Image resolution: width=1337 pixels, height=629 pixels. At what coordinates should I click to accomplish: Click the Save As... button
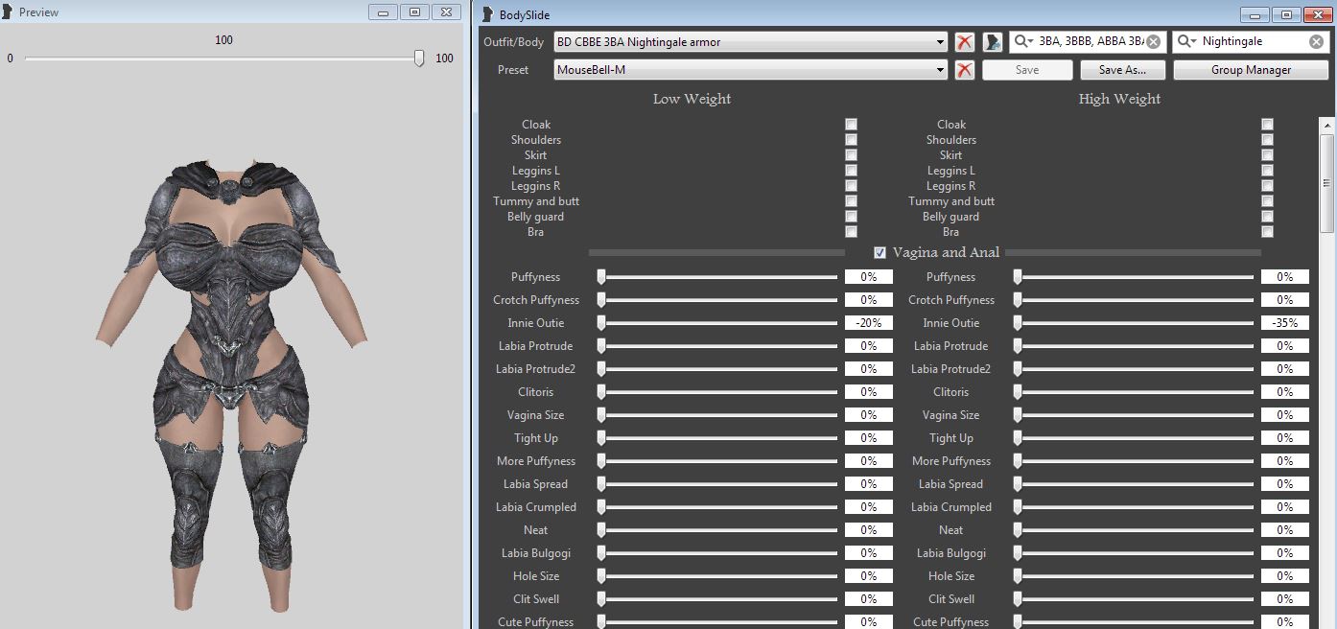(1122, 70)
